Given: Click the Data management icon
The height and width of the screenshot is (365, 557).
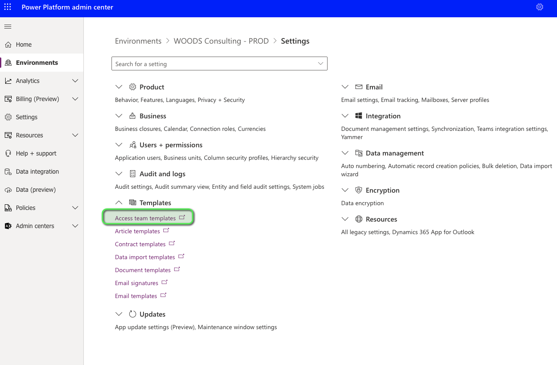Looking at the screenshot, I should pyautogui.click(x=359, y=153).
